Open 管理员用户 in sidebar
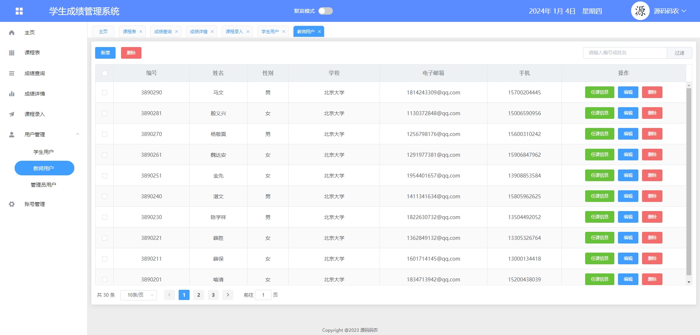 pyautogui.click(x=44, y=185)
